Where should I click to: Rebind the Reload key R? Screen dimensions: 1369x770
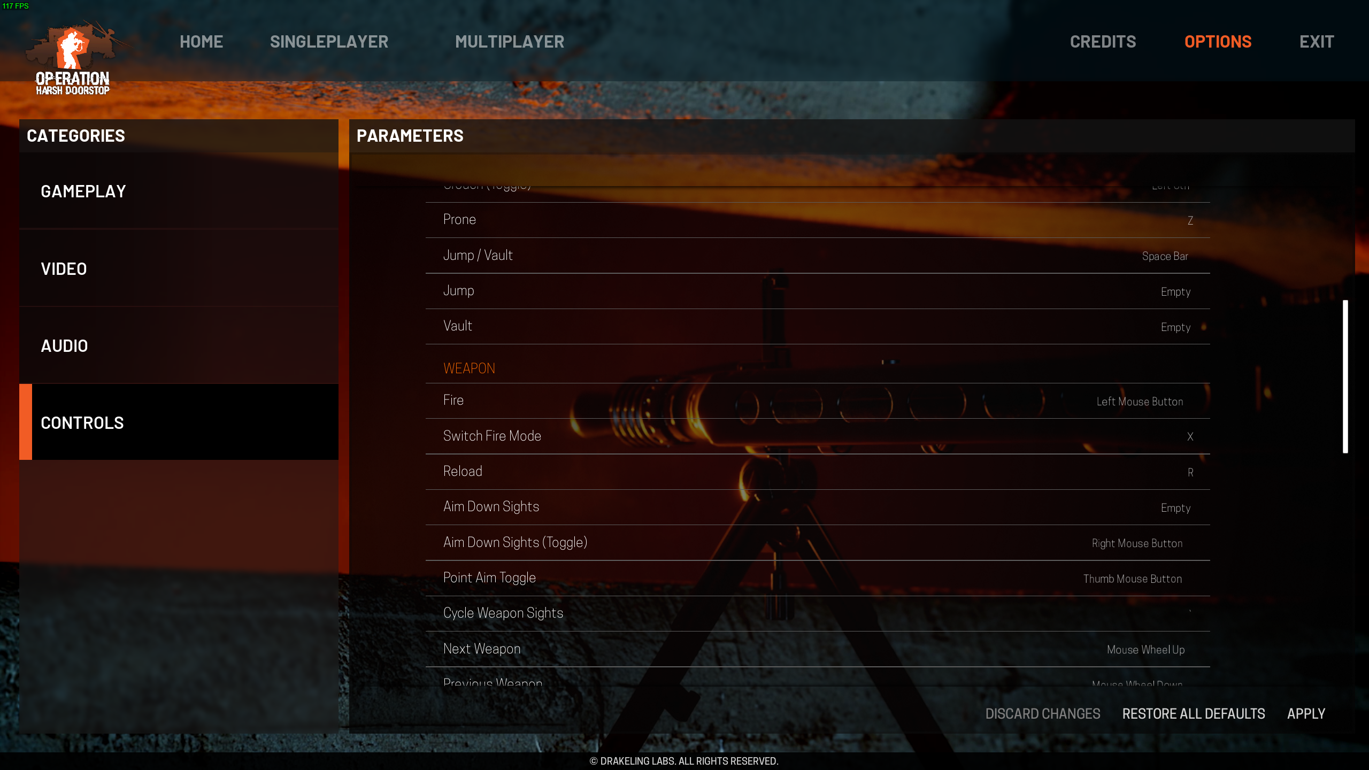click(x=1190, y=473)
